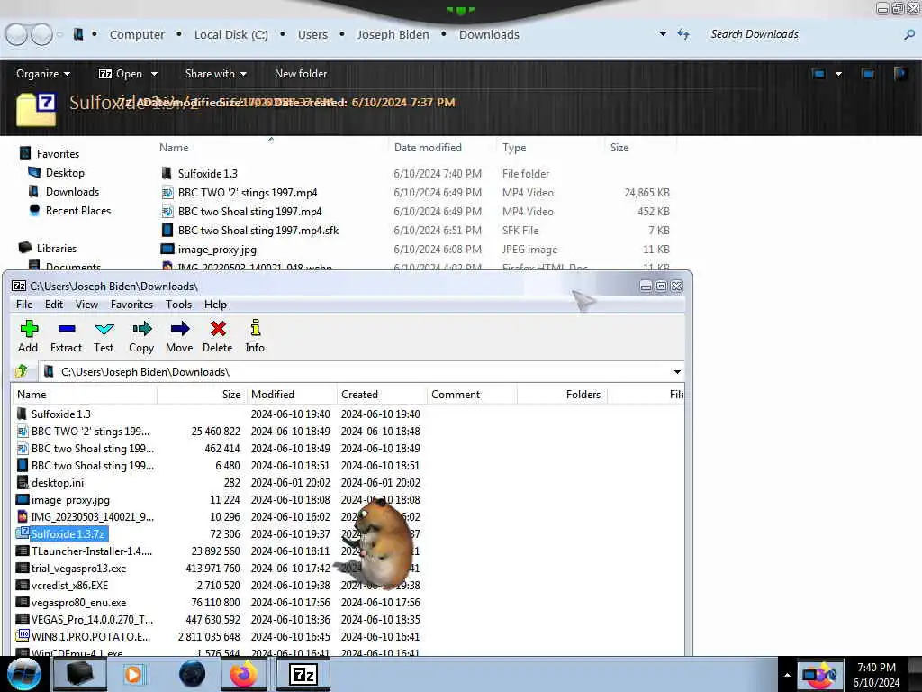Select Downloads in Favorites sidebar
This screenshot has width=922, height=692.
pos(64,191)
